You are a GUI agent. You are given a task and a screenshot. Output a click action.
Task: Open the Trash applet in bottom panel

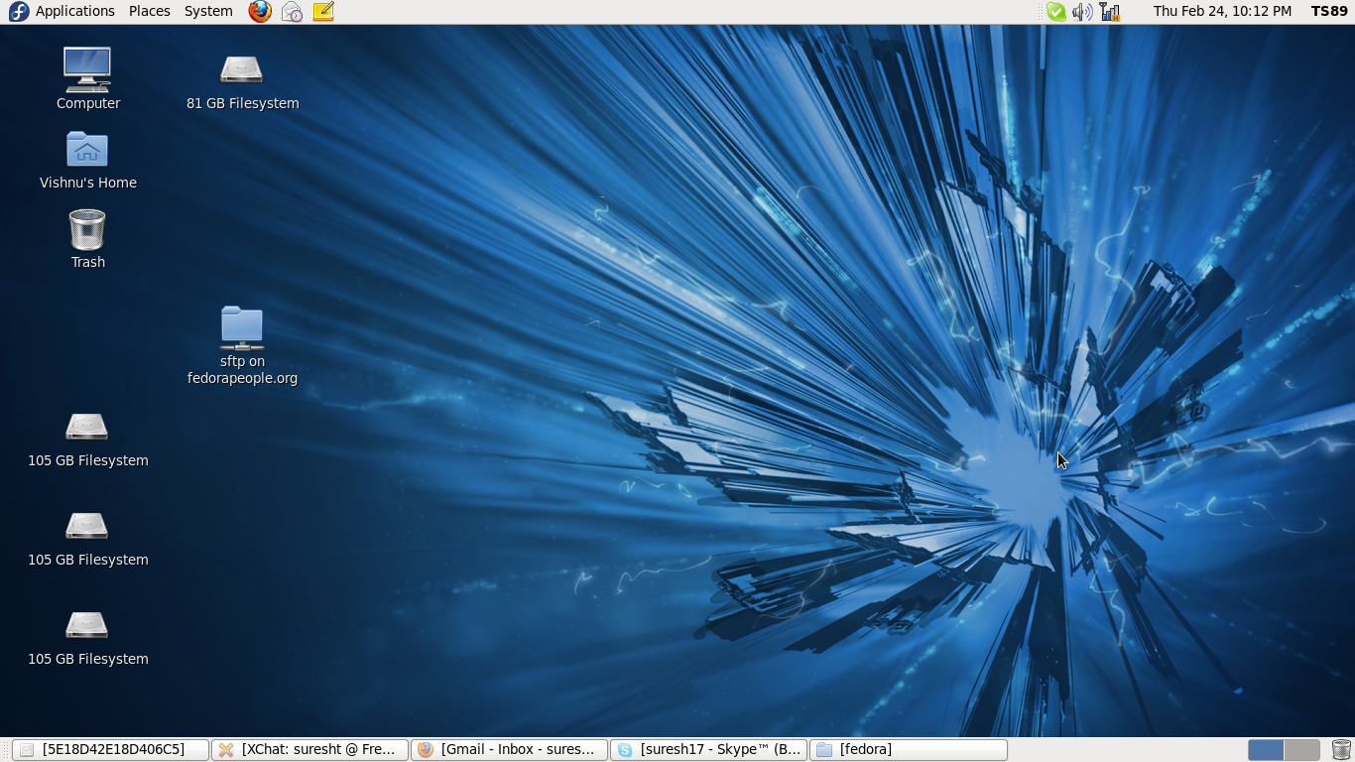pyautogui.click(x=1341, y=750)
